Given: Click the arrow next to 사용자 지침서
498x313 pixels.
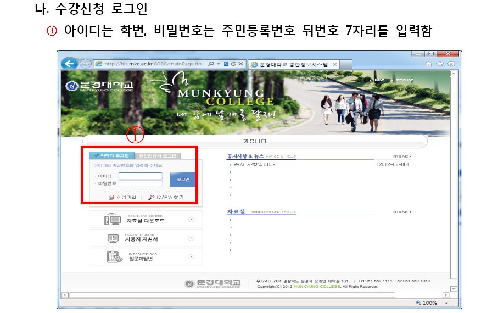Looking at the screenshot, I should point(191,238).
